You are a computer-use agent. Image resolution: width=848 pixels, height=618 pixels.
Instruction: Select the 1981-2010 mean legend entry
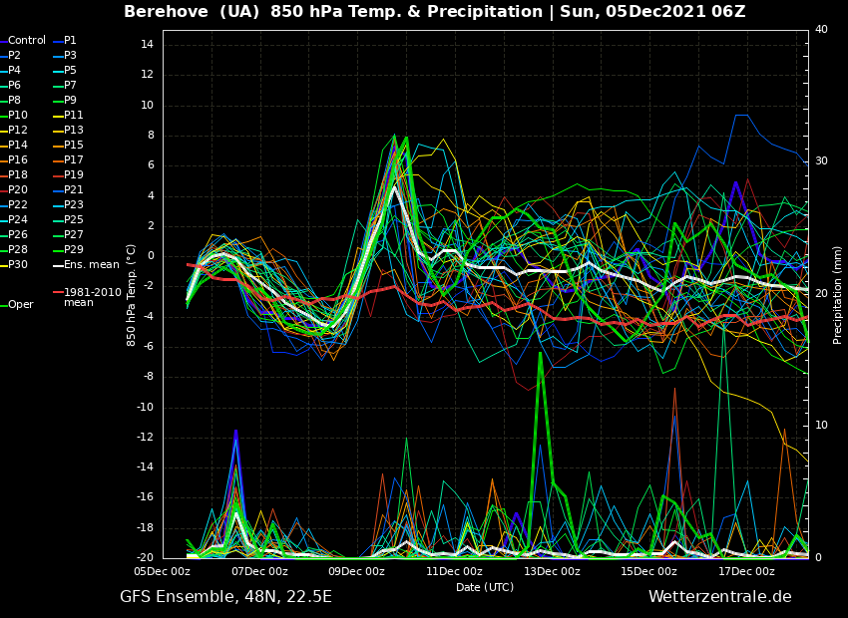[92, 298]
